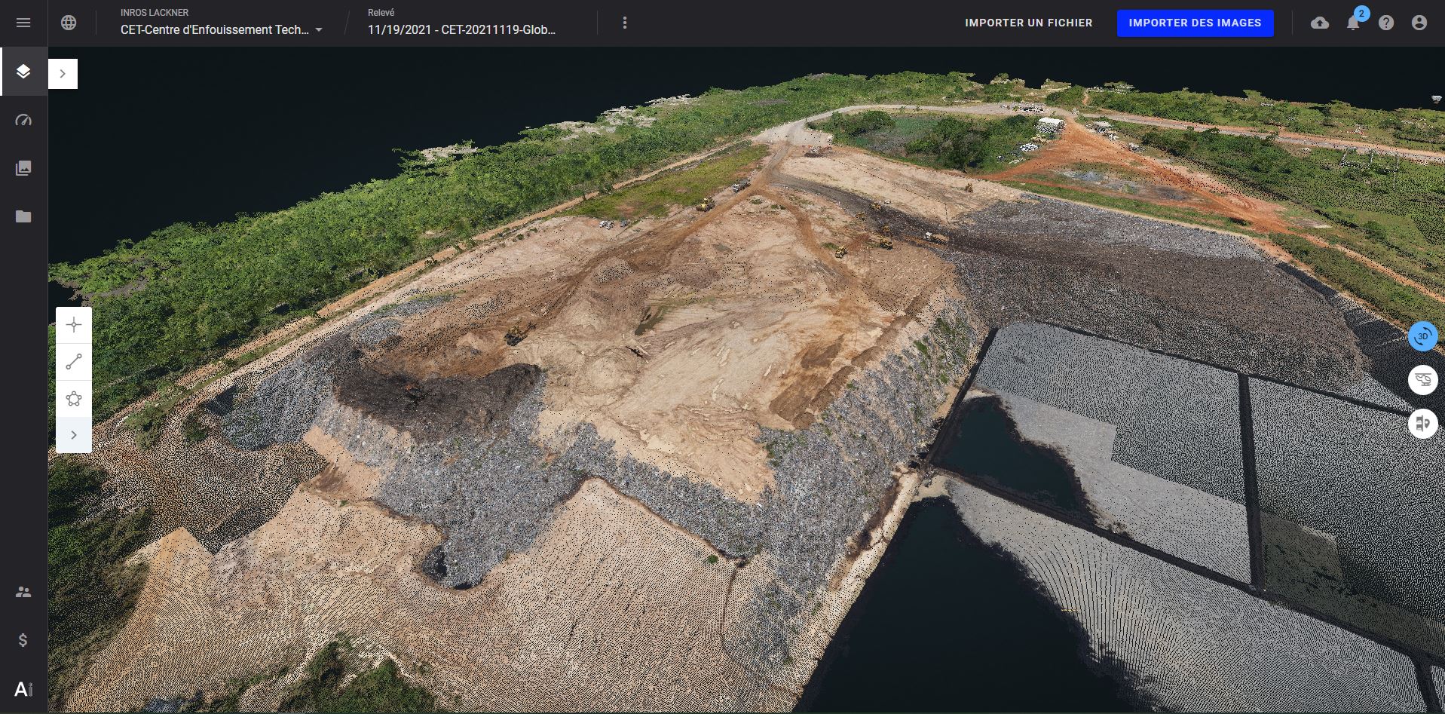Viewport: 1445px width, 714px height.
Task: Open the image gallery panel
Action: (23, 168)
